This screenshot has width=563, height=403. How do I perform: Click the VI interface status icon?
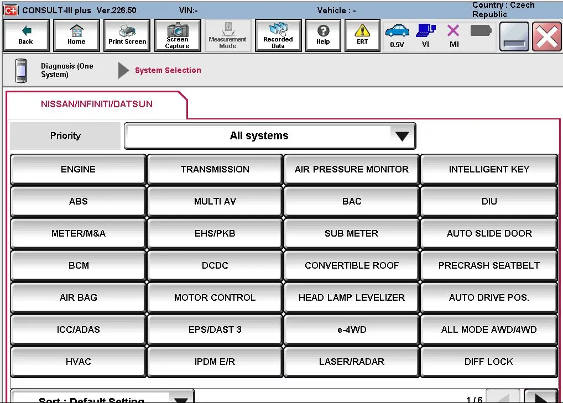[425, 35]
